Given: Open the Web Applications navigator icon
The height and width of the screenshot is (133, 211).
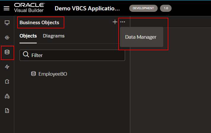Looking at the screenshot, I should tap(7, 23).
